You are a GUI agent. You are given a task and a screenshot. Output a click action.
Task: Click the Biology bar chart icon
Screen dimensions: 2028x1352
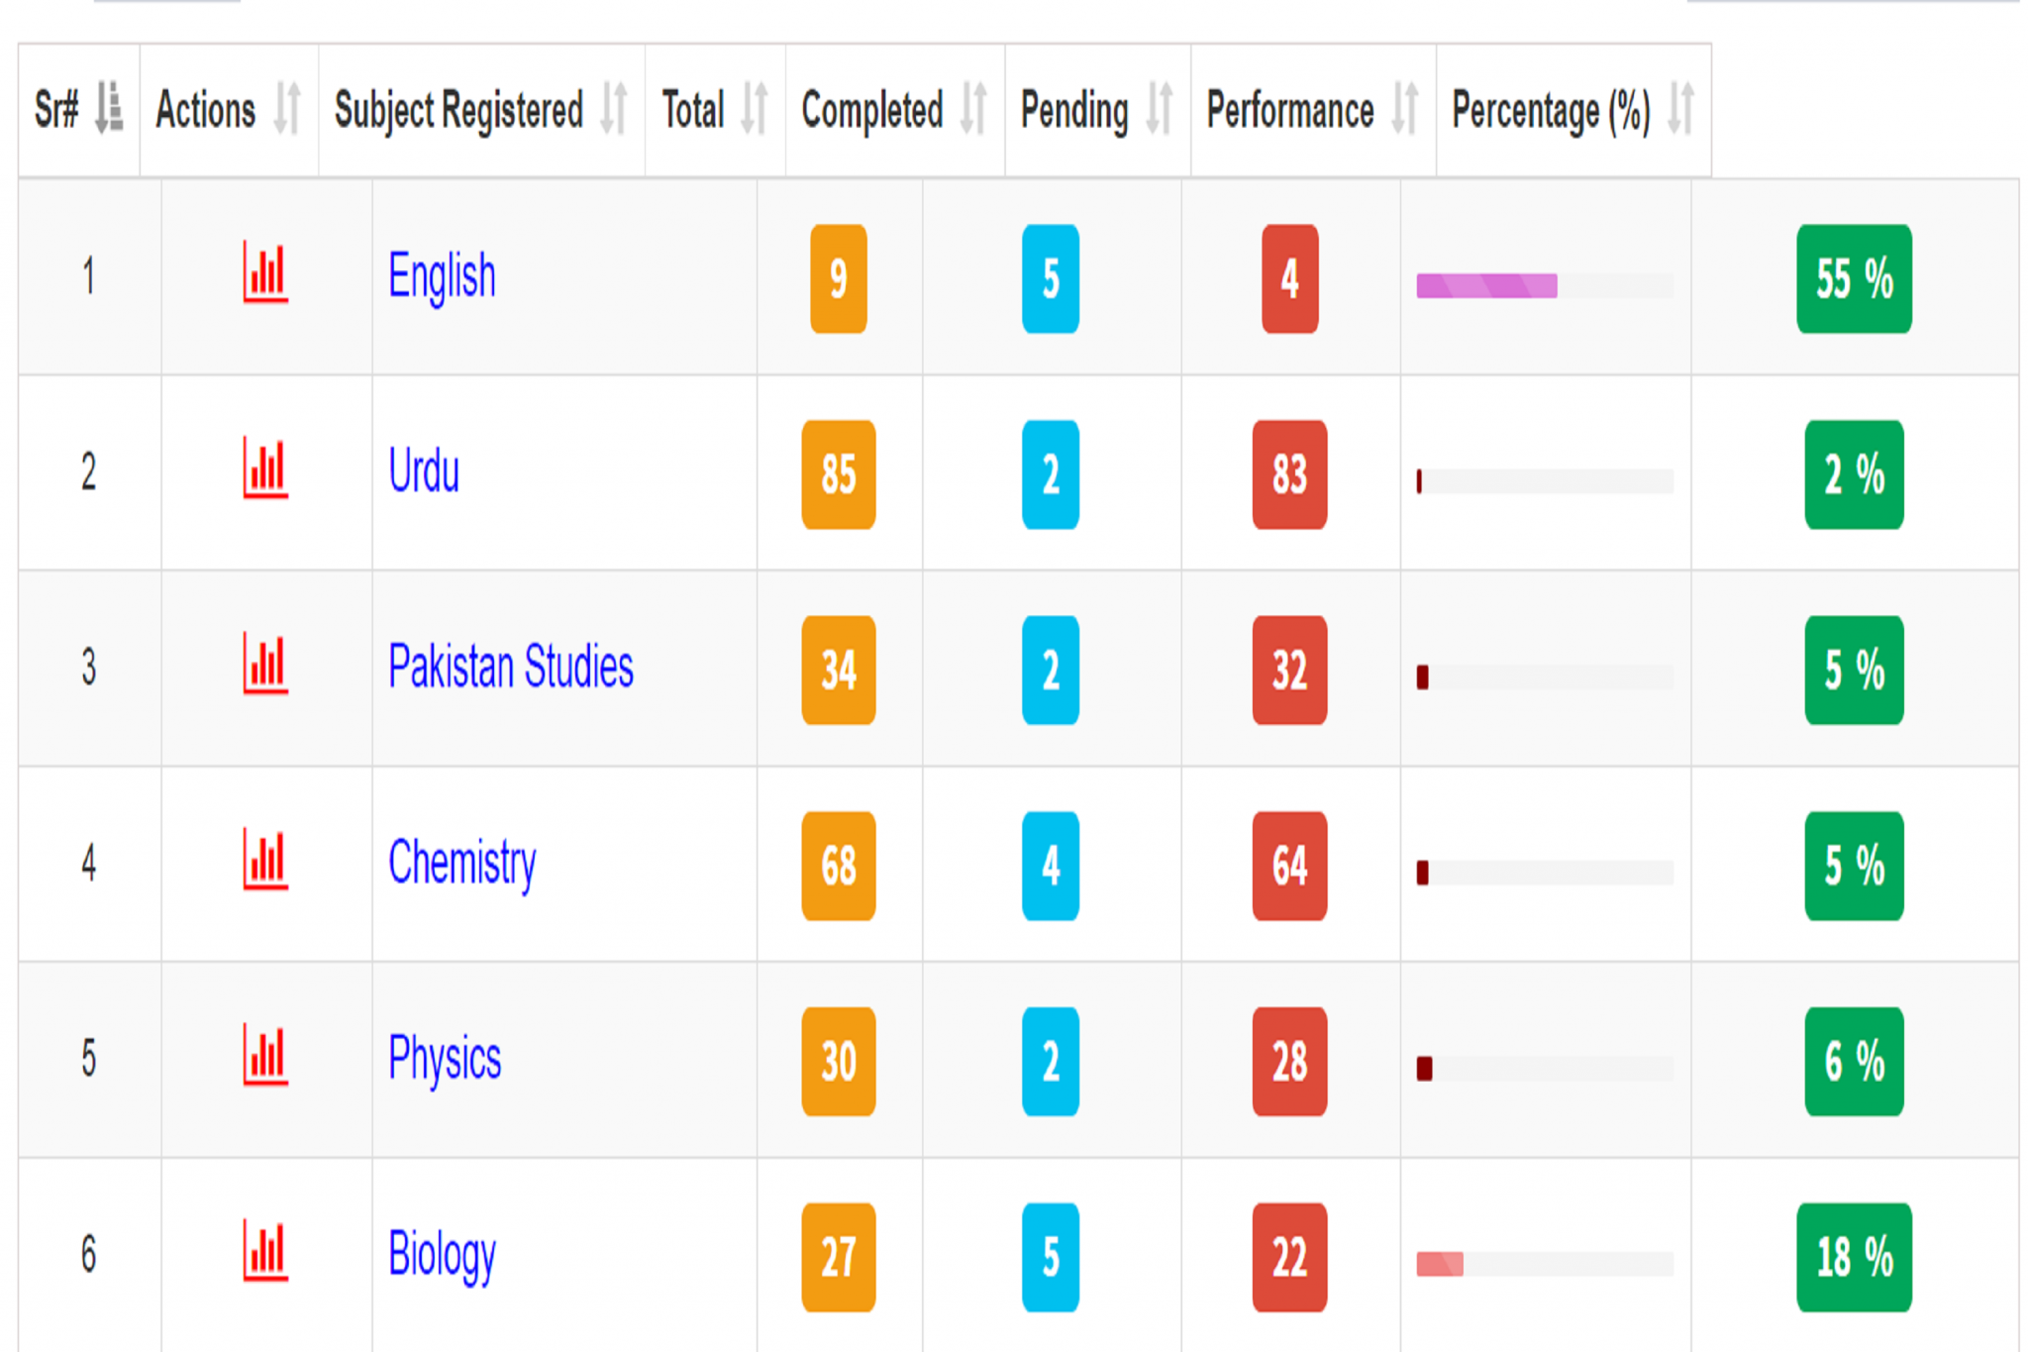click(x=265, y=1252)
